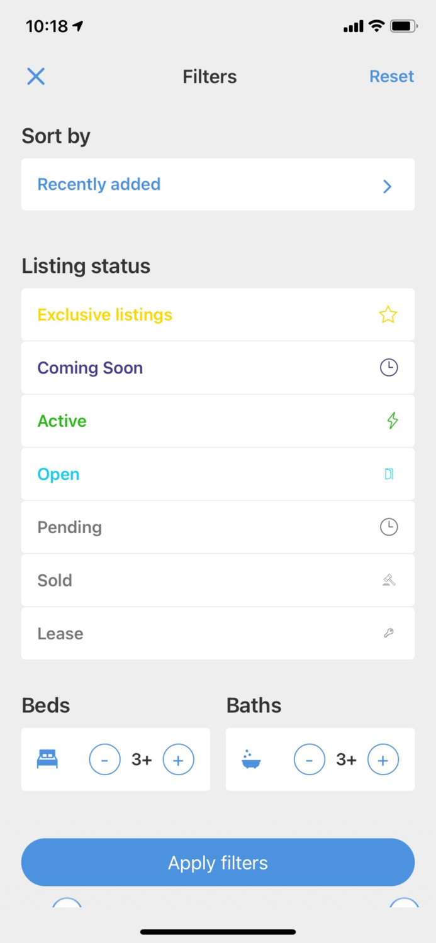Tap Reset to clear all filters
Image resolution: width=436 pixels, height=943 pixels.
(x=391, y=76)
